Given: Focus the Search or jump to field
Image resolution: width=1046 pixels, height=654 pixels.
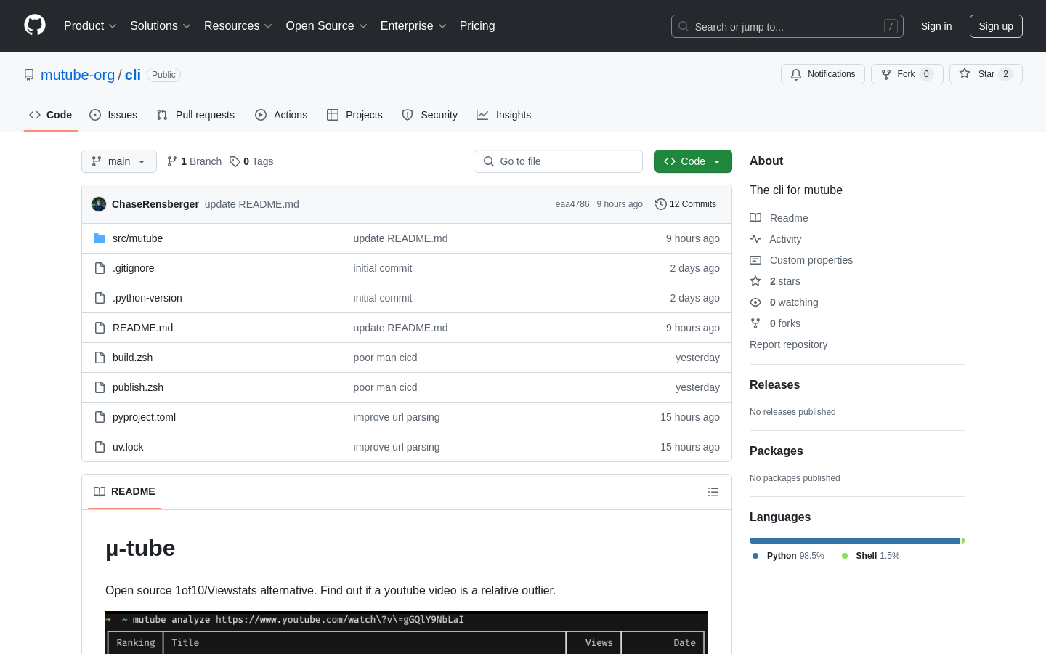Looking at the screenshot, I should (787, 26).
